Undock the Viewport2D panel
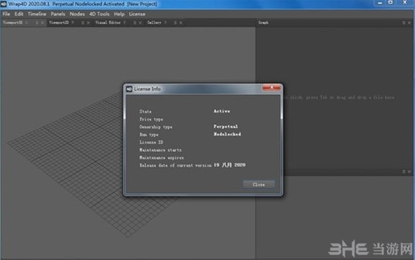The image size is (415, 260). [82, 23]
